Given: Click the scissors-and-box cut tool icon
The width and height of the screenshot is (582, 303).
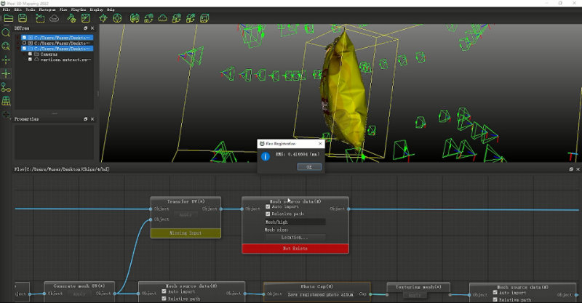Looking at the screenshot, I should pyautogui.click(x=40, y=17).
